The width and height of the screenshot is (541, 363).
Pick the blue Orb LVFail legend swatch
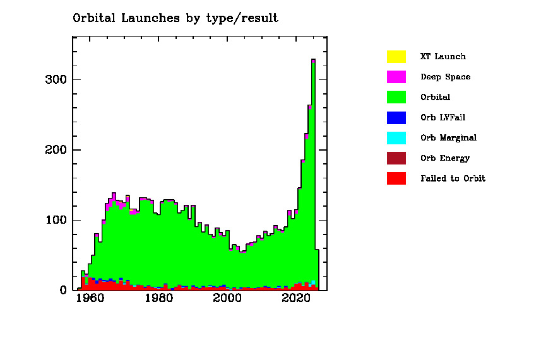click(x=396, y=117)
